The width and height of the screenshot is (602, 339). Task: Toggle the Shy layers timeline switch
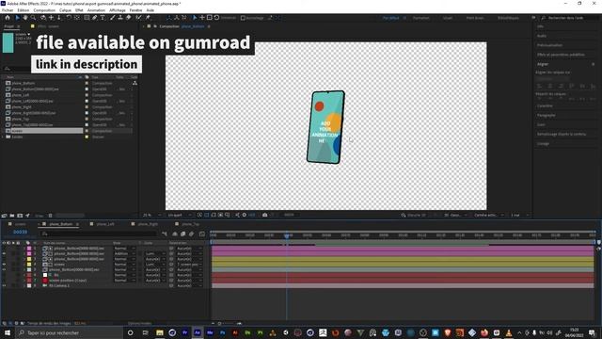[x=175, y=234]
